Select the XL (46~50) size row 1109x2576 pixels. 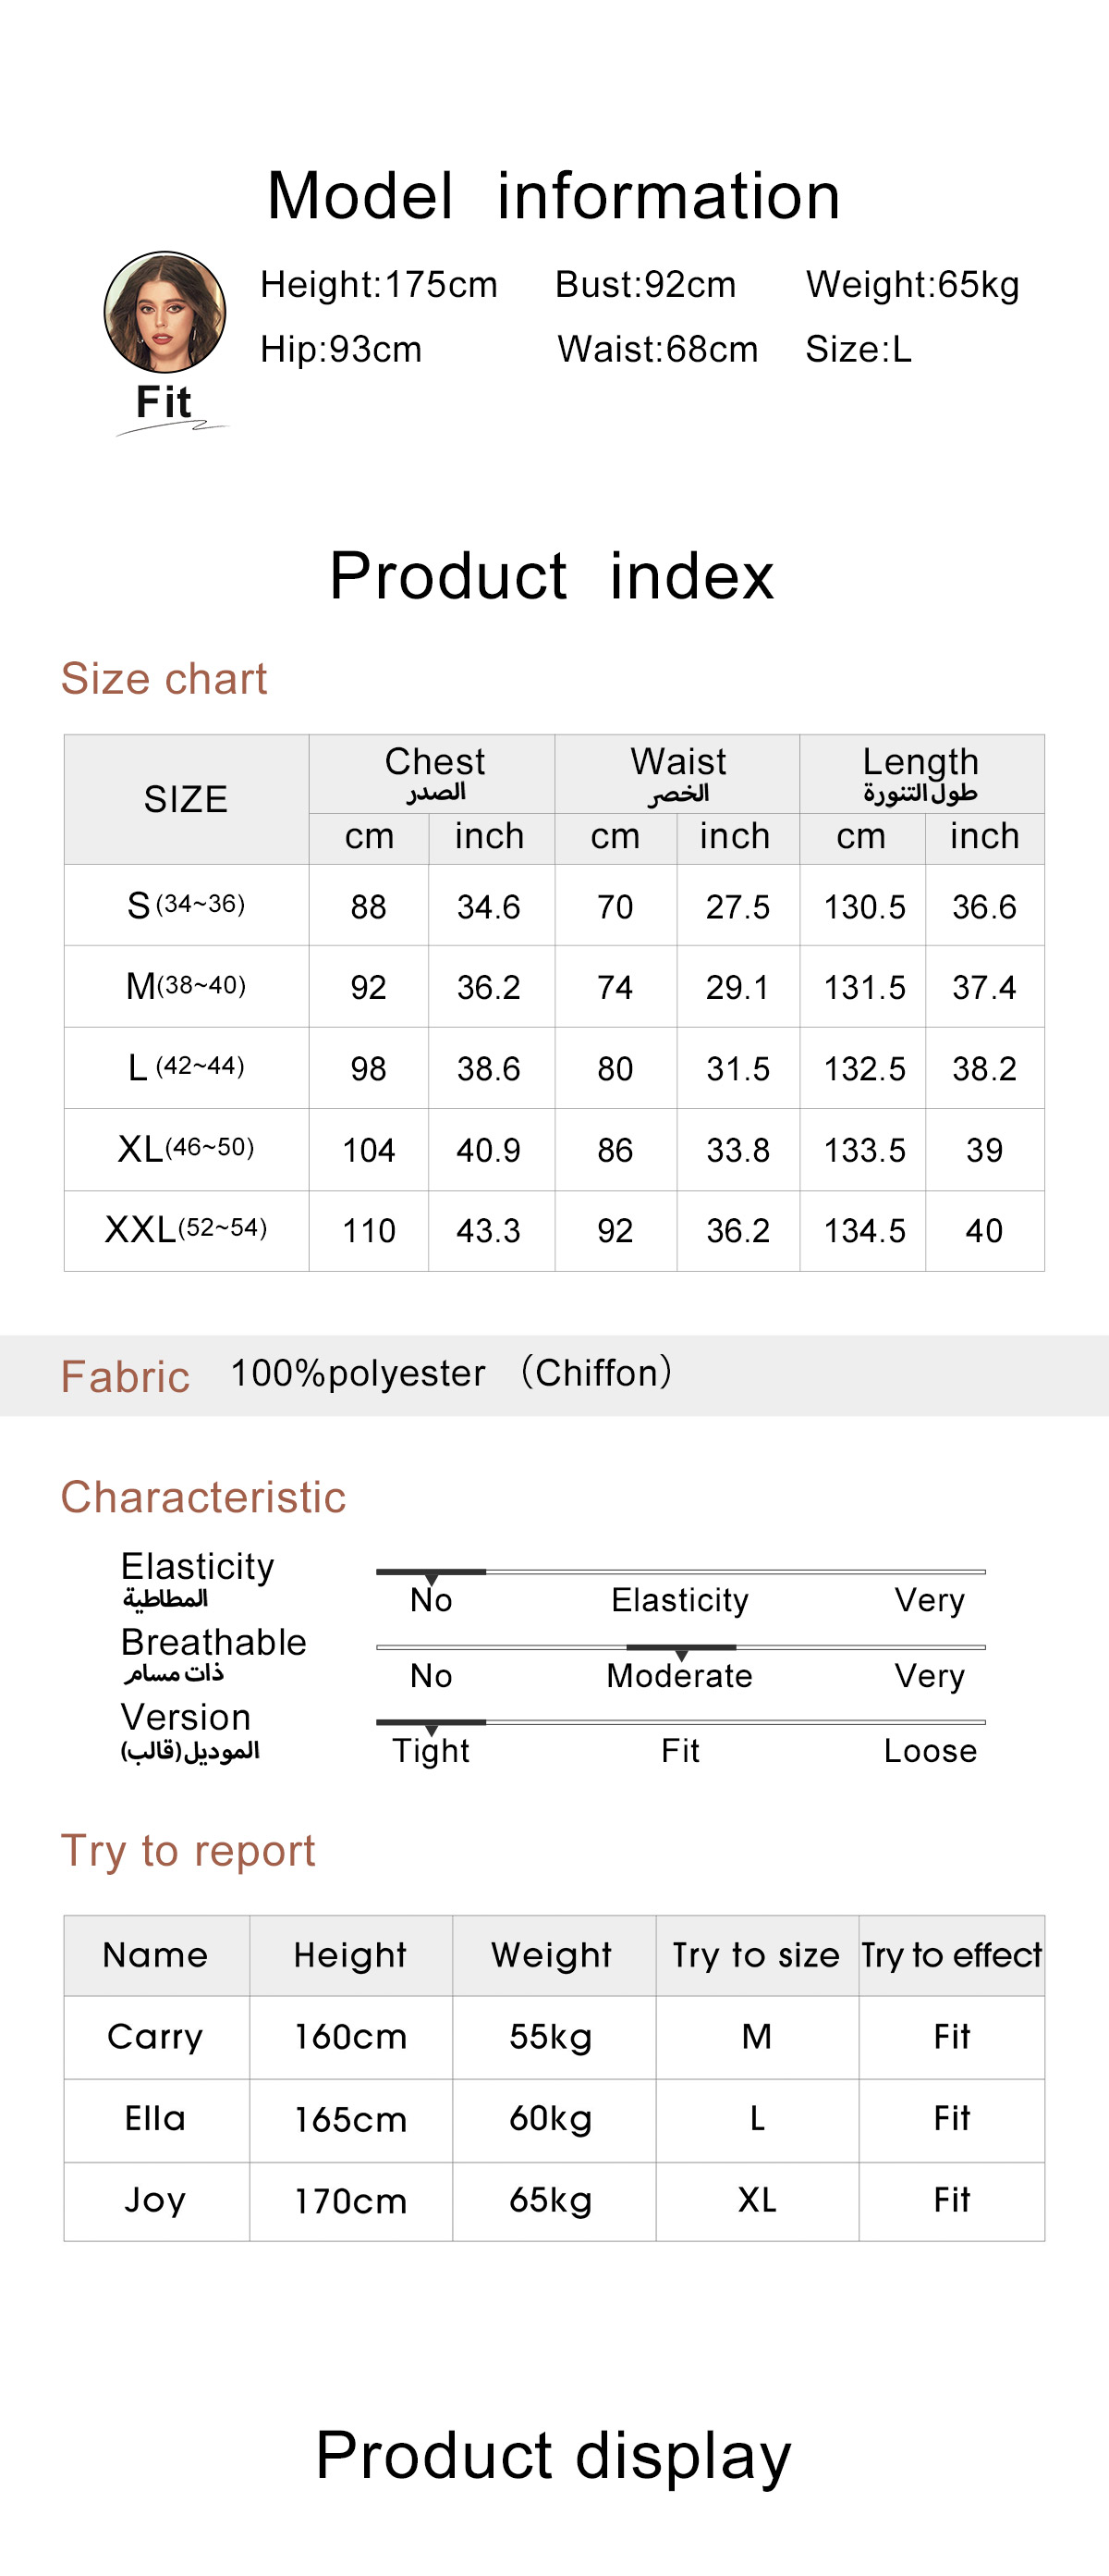click(x=186, y=1149)
